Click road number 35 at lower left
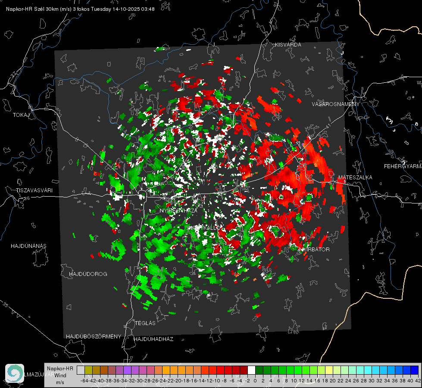 click(x=5, y=304)
